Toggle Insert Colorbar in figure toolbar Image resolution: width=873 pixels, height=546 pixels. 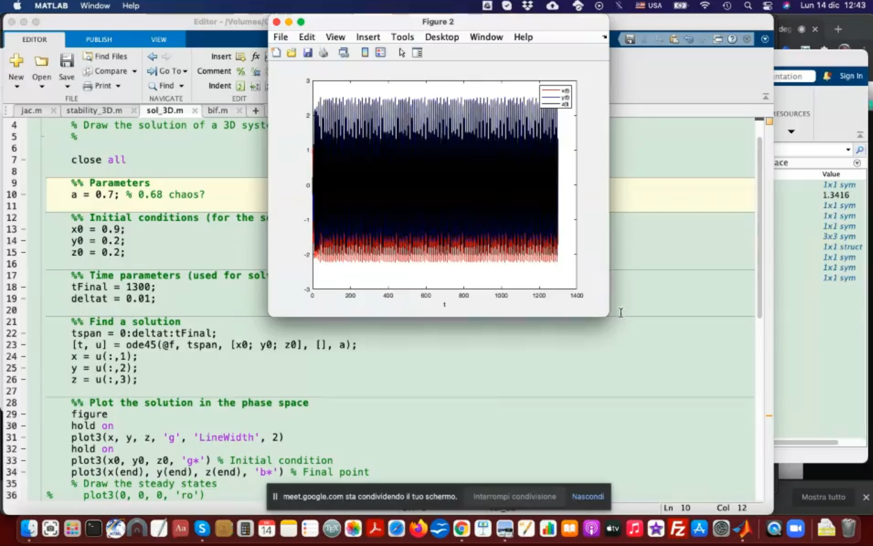pyautogui.click(x=365, y=53)
